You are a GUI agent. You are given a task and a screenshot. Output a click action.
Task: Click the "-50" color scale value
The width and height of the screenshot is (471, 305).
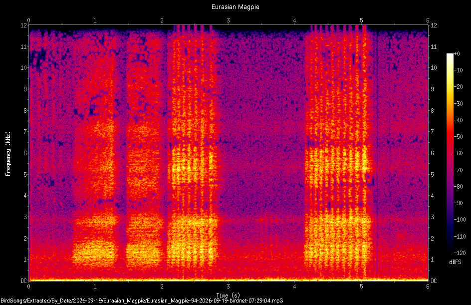coord(459,137)
